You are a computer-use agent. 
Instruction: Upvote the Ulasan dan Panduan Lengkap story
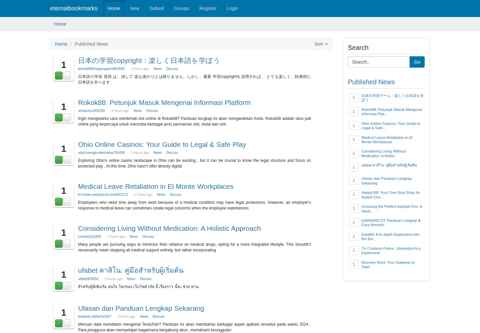[59, 323]
